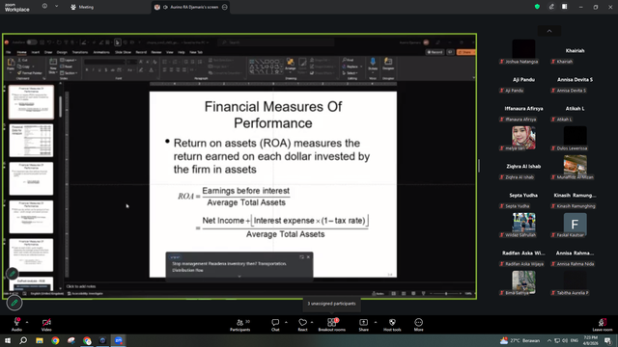Switch to the Transitions ribbon tab

80,52
